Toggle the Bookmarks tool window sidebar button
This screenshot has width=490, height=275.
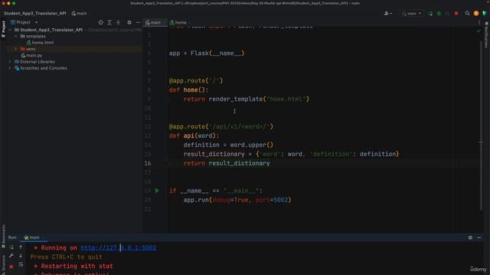(x=3, y=236)
